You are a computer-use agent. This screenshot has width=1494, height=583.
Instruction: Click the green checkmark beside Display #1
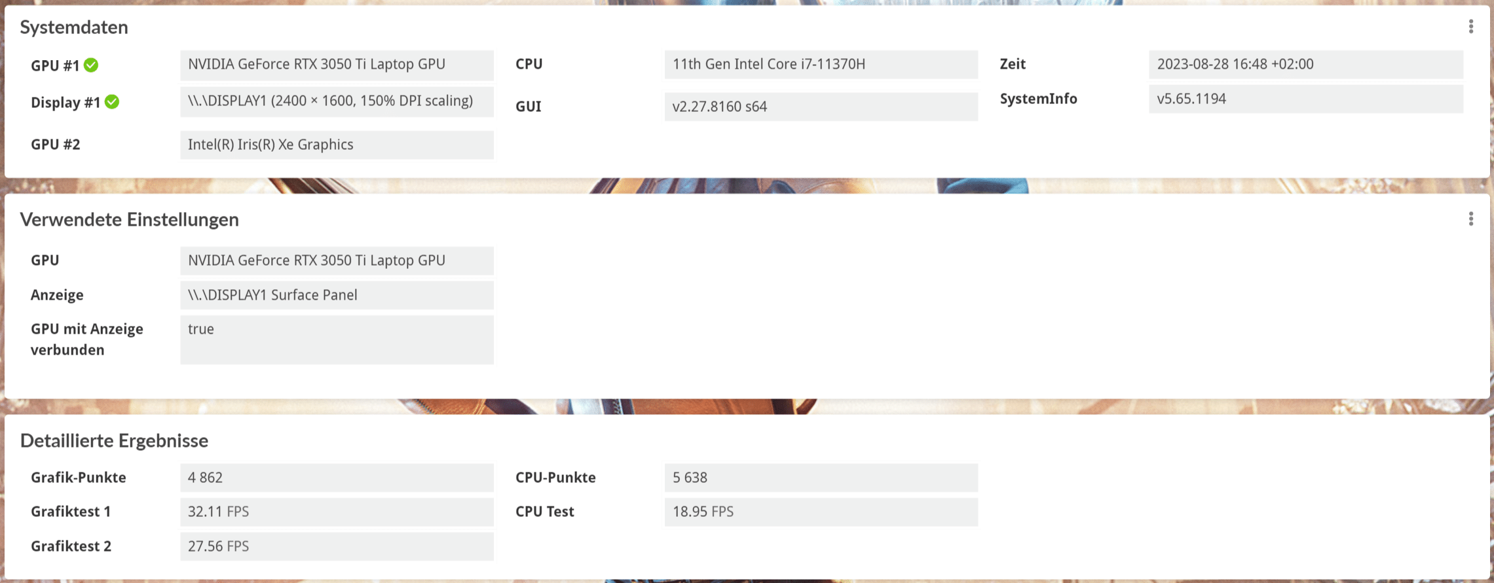(112, 102)
